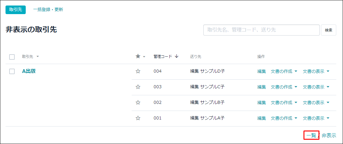Image resolution: width=343 pixels, height=144 pixels.
Task: Tick the select-all checkbox in header
Action: point(12,57)
